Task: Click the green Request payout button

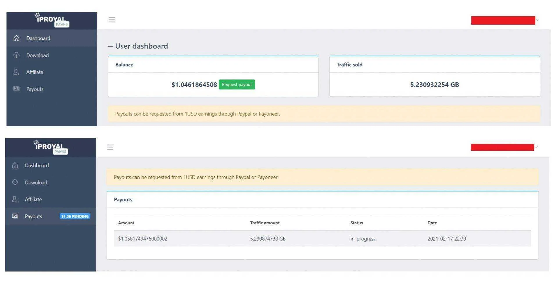Action: click(x=237, y=84)
